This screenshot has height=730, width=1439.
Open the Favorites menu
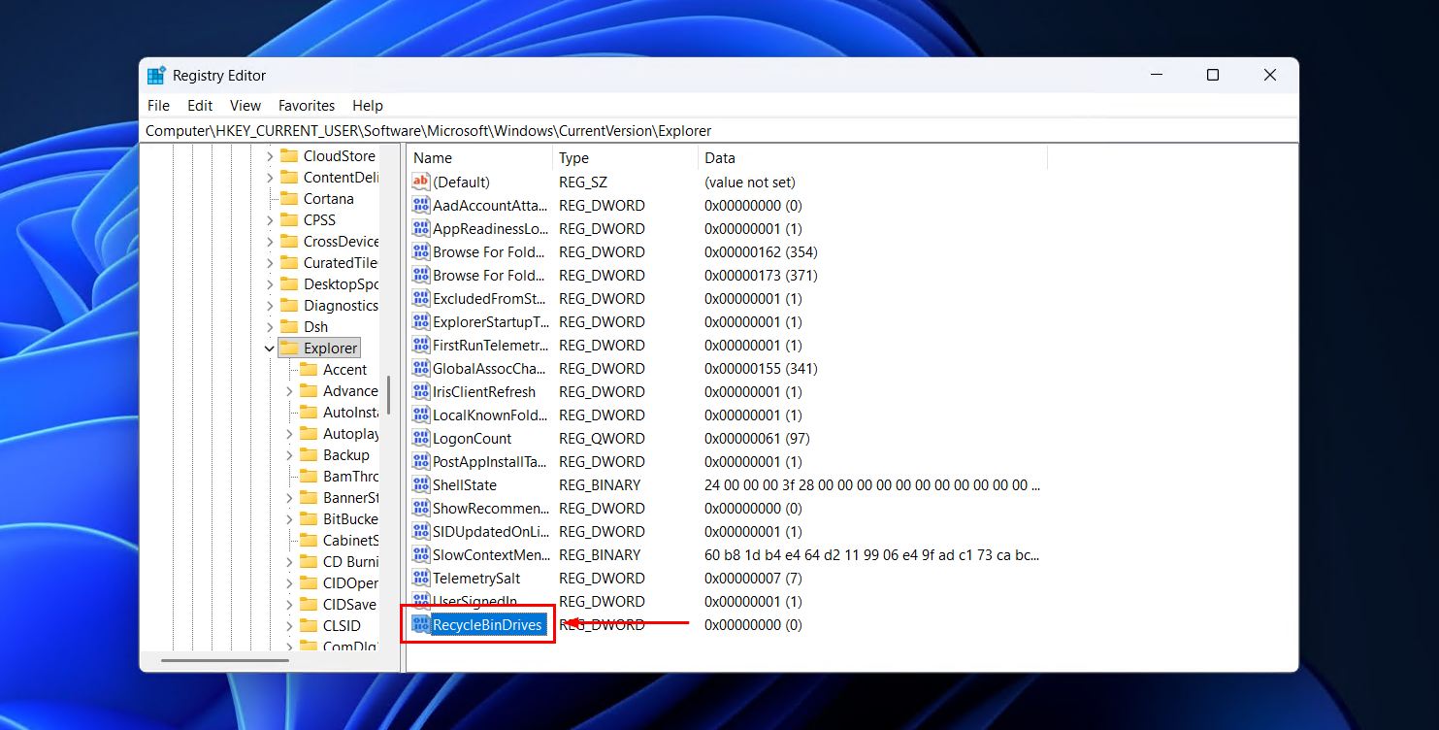click(x=306, y=105)
